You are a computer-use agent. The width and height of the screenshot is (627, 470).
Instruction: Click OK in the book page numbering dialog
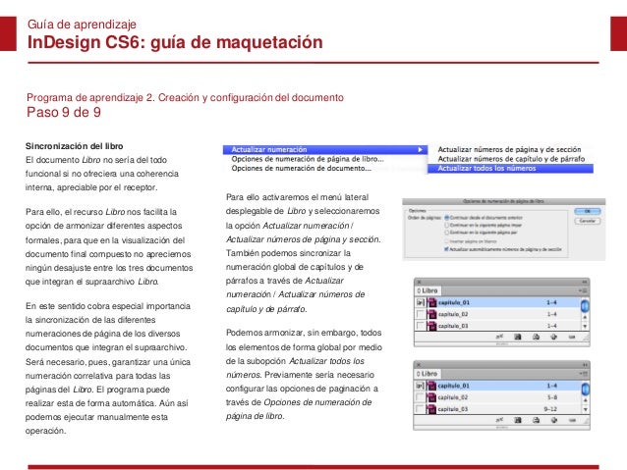pos(588,211)
